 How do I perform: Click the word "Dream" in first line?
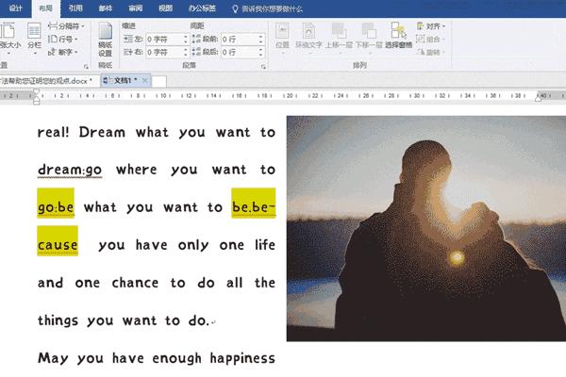pos(102,132)
